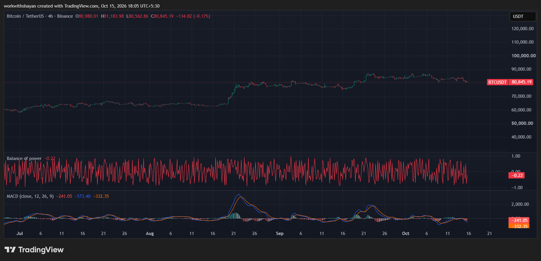Click the Balance of power indicator label
541x261 pixels.
(x=24, y=158)
